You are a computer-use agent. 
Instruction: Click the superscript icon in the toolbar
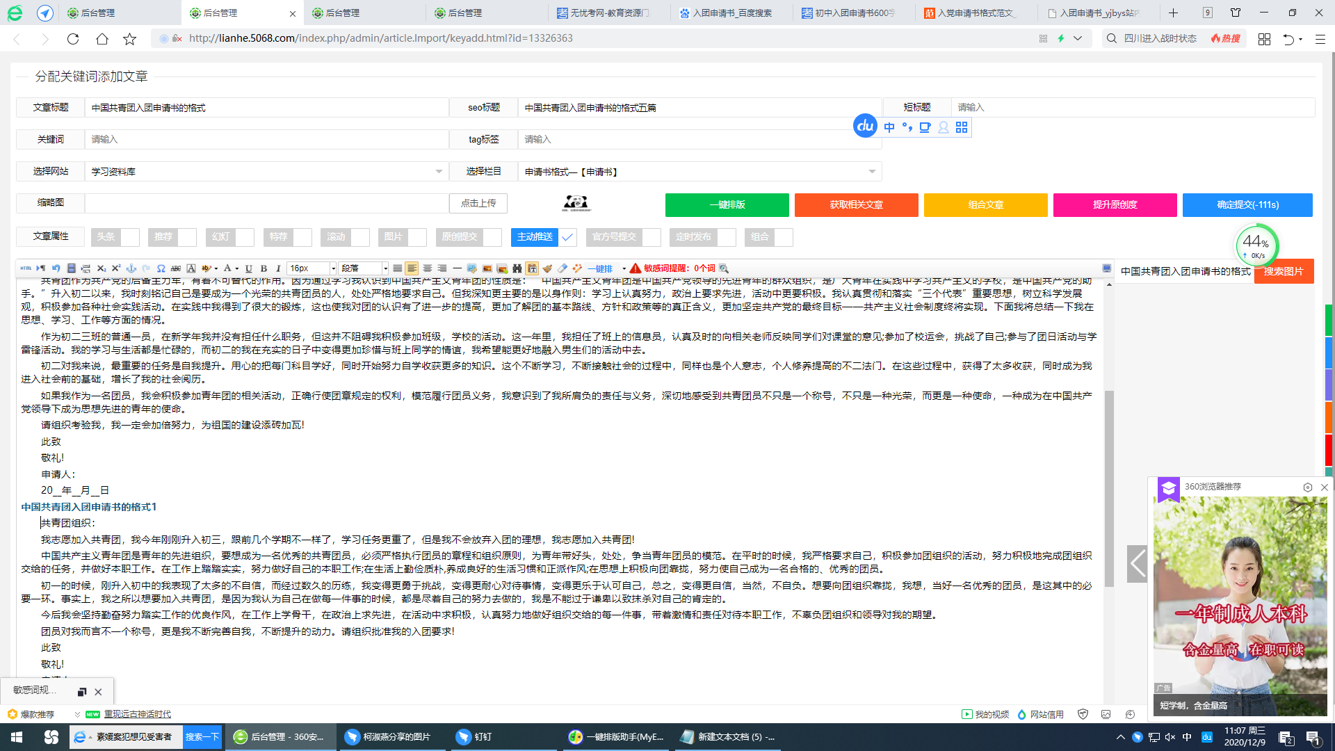pyautogui.click(x=115, y=268)
